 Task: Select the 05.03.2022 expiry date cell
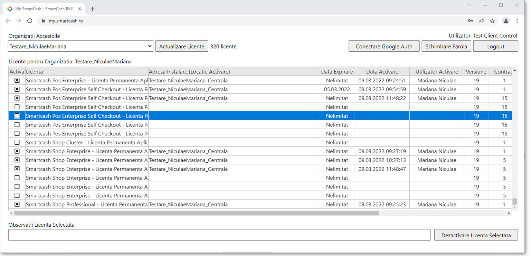337,89
